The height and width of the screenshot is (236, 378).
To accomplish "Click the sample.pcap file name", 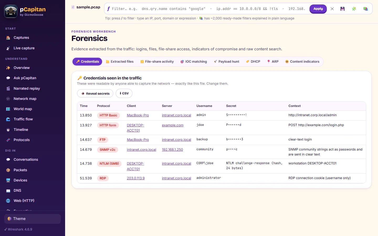I will point(88,7).
